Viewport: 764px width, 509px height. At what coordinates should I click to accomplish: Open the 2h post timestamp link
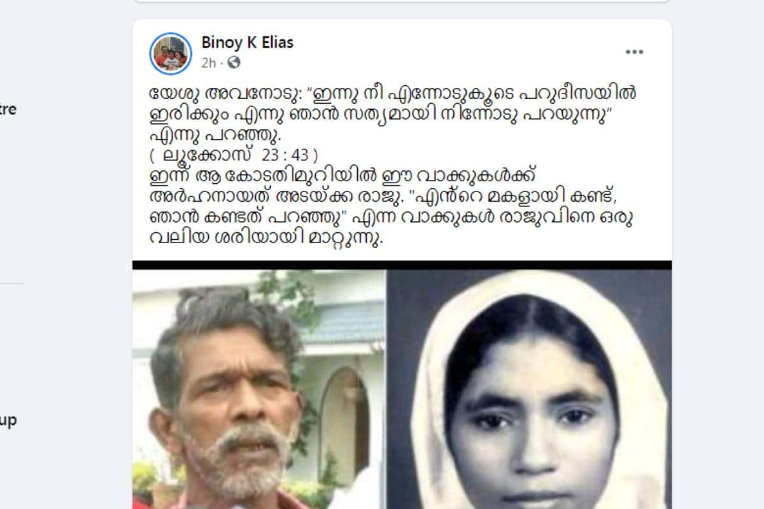tap(209, 62)
